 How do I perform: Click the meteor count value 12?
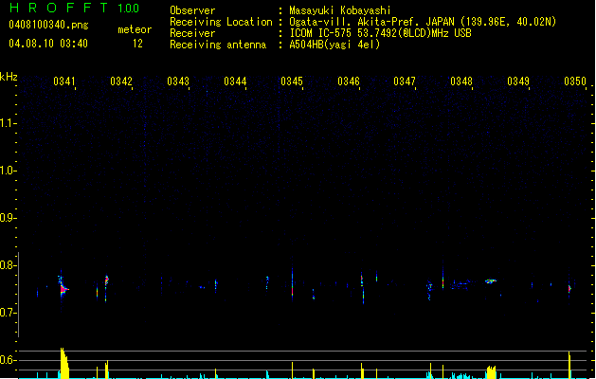(137, 44)
